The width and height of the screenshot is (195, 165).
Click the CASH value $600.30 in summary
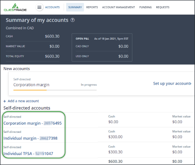pyautogui.click(x=52, y=36)
